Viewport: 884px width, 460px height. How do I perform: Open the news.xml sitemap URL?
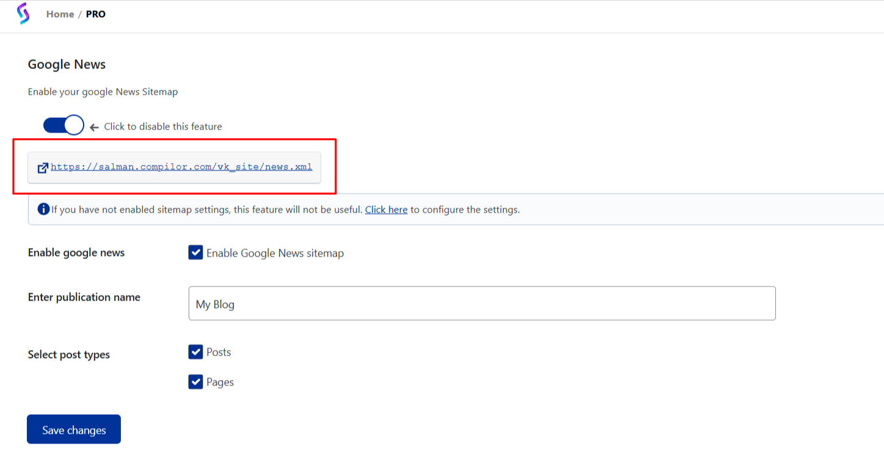[x=181, y=167]
